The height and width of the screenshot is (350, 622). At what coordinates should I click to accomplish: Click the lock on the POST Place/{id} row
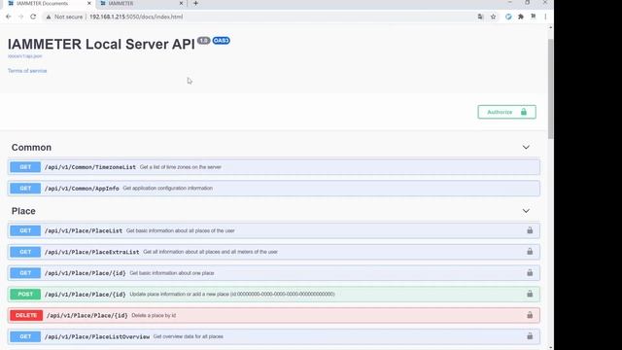pyautogui.click(x=530, y=294)
